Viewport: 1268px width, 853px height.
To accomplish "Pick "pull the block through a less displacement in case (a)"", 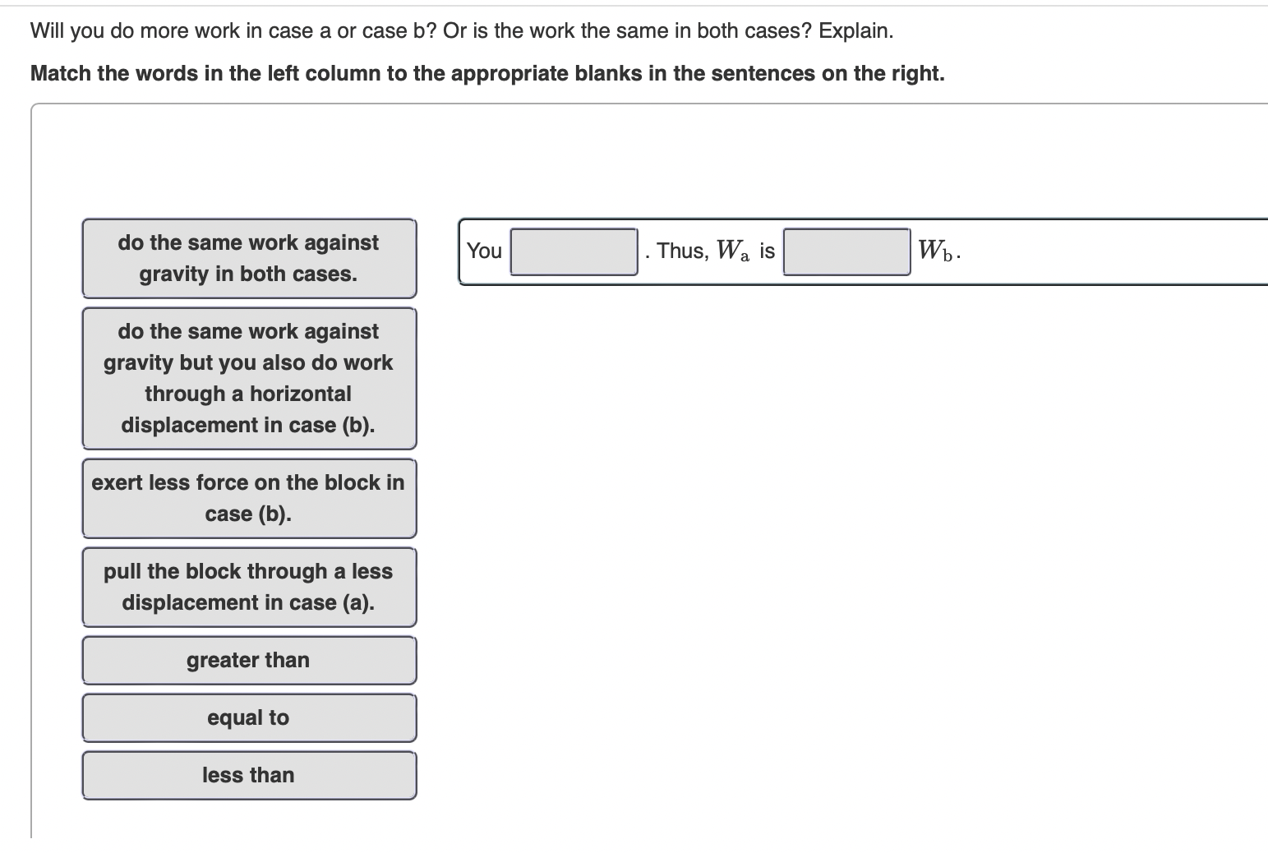I will 248,587.
